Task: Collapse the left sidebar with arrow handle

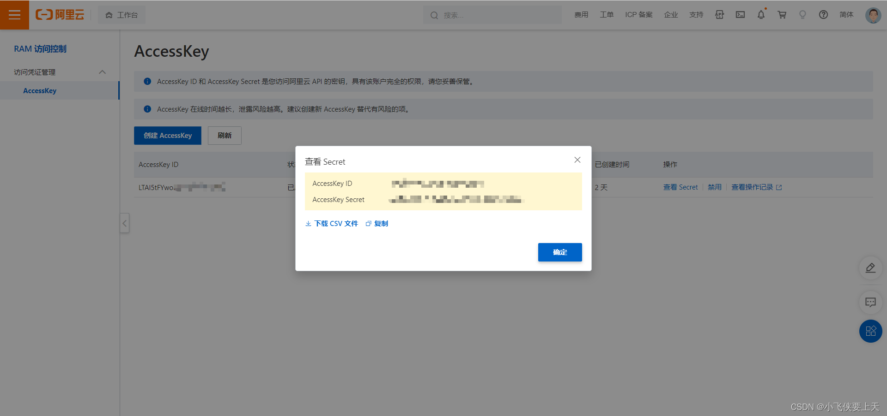Action: pyautogui.click(x=124, y=223)
